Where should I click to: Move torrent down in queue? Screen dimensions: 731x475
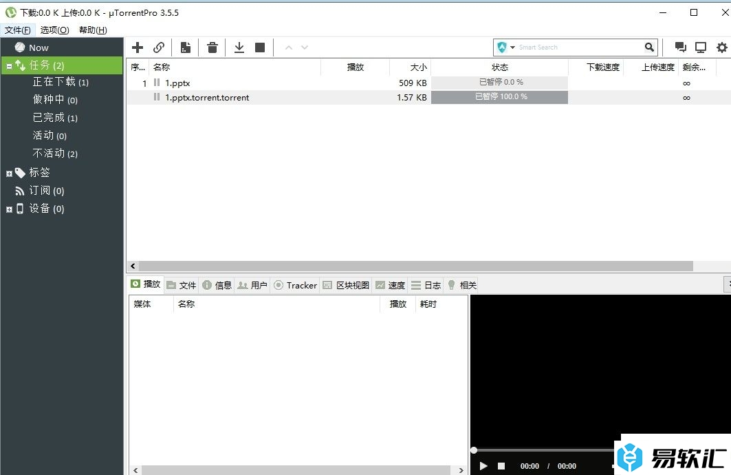click(305, 47)
